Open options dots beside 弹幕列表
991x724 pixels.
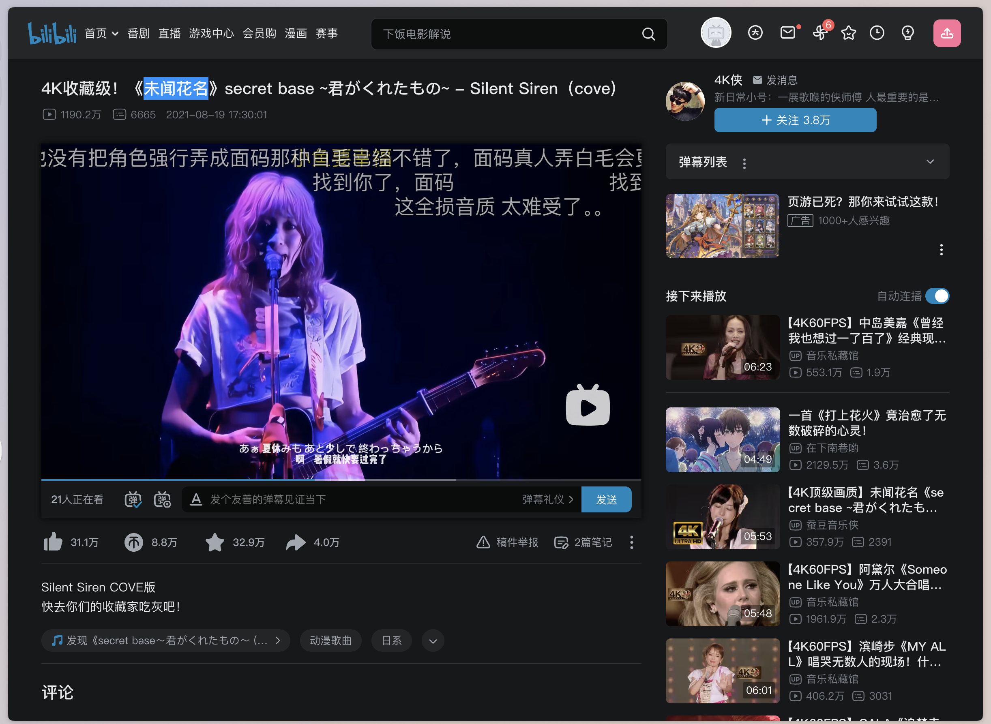click(x=744, y=163)
